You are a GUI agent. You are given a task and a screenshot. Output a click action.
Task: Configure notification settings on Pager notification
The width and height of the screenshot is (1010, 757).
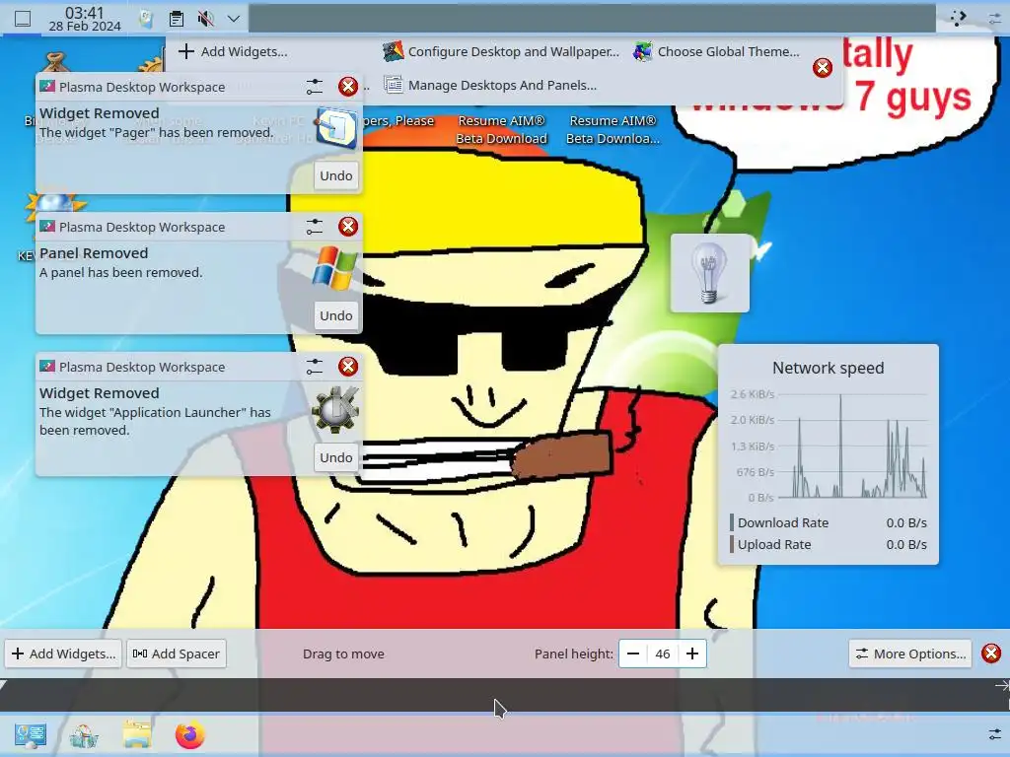pos(315,87)
